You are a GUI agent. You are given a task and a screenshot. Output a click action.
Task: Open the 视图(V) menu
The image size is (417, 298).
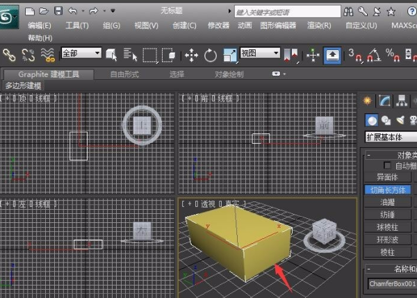[x=146, y=26]
